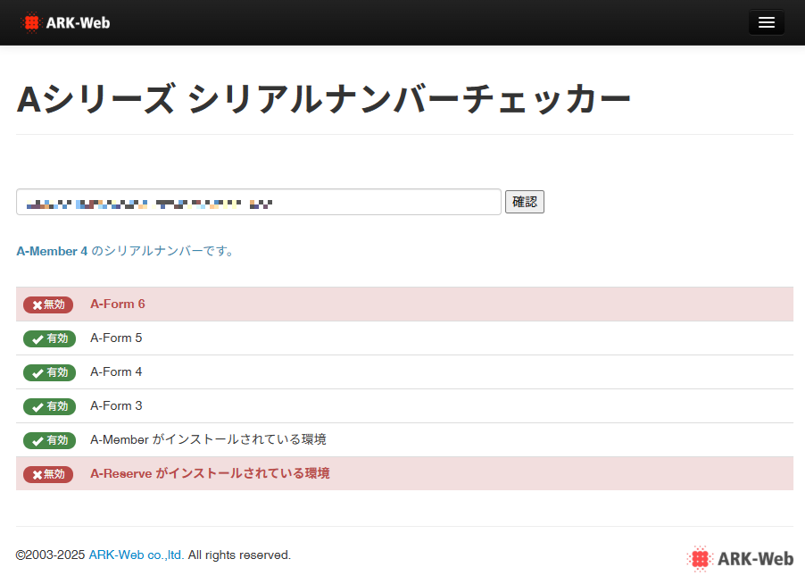Click the ARK-Web co.,ltd. copyright link
805x584 pixels.
click(x=135, y=555)
